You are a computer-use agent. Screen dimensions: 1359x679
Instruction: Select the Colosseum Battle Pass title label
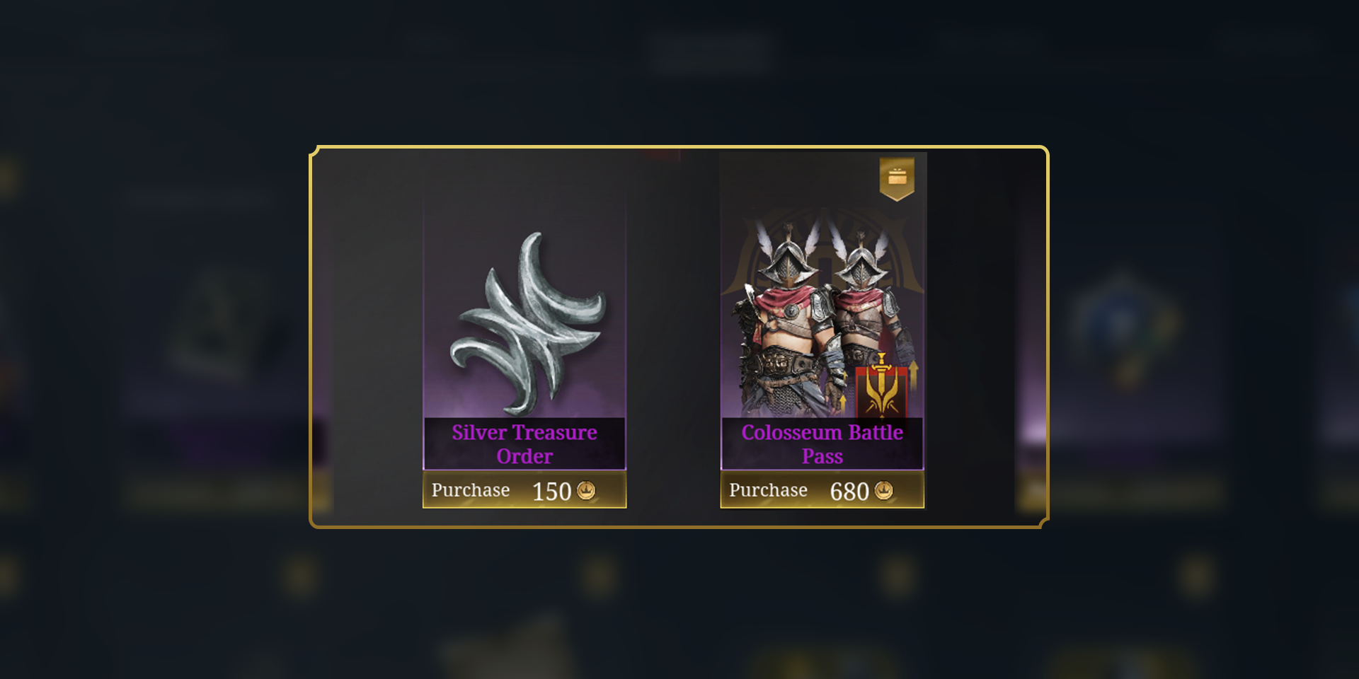[822, 444]
